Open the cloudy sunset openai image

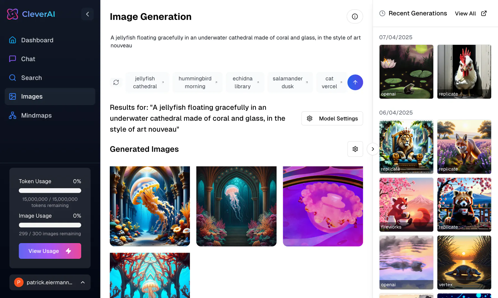(406, 262)
